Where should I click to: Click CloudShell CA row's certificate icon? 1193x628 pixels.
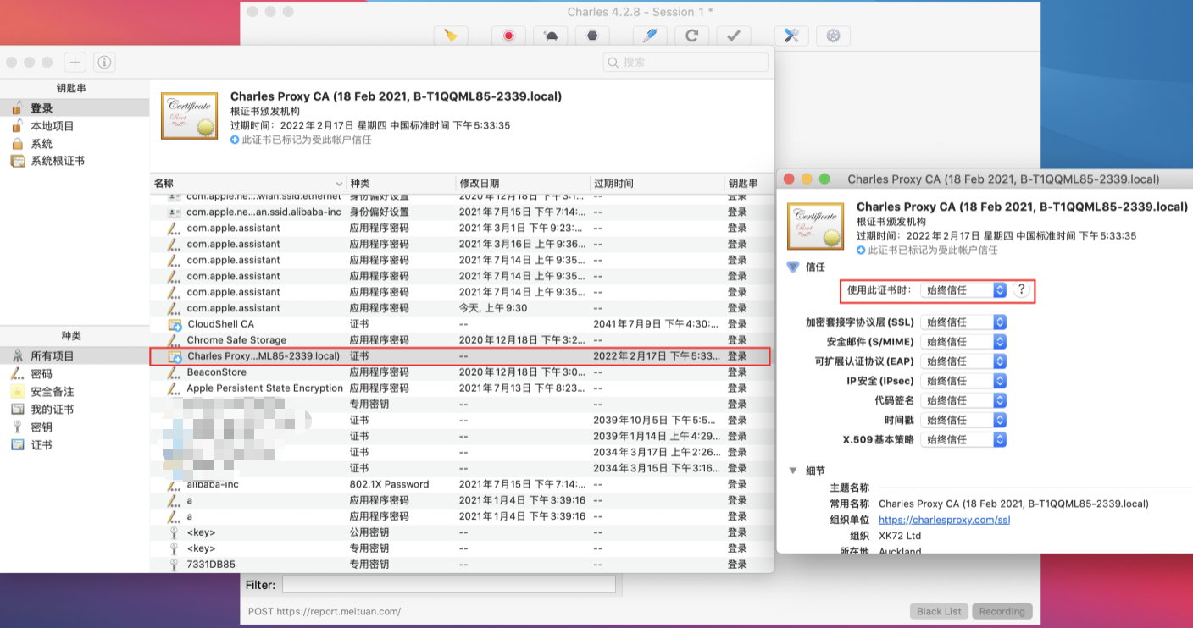pyautogui.click(x=175, y=324)
